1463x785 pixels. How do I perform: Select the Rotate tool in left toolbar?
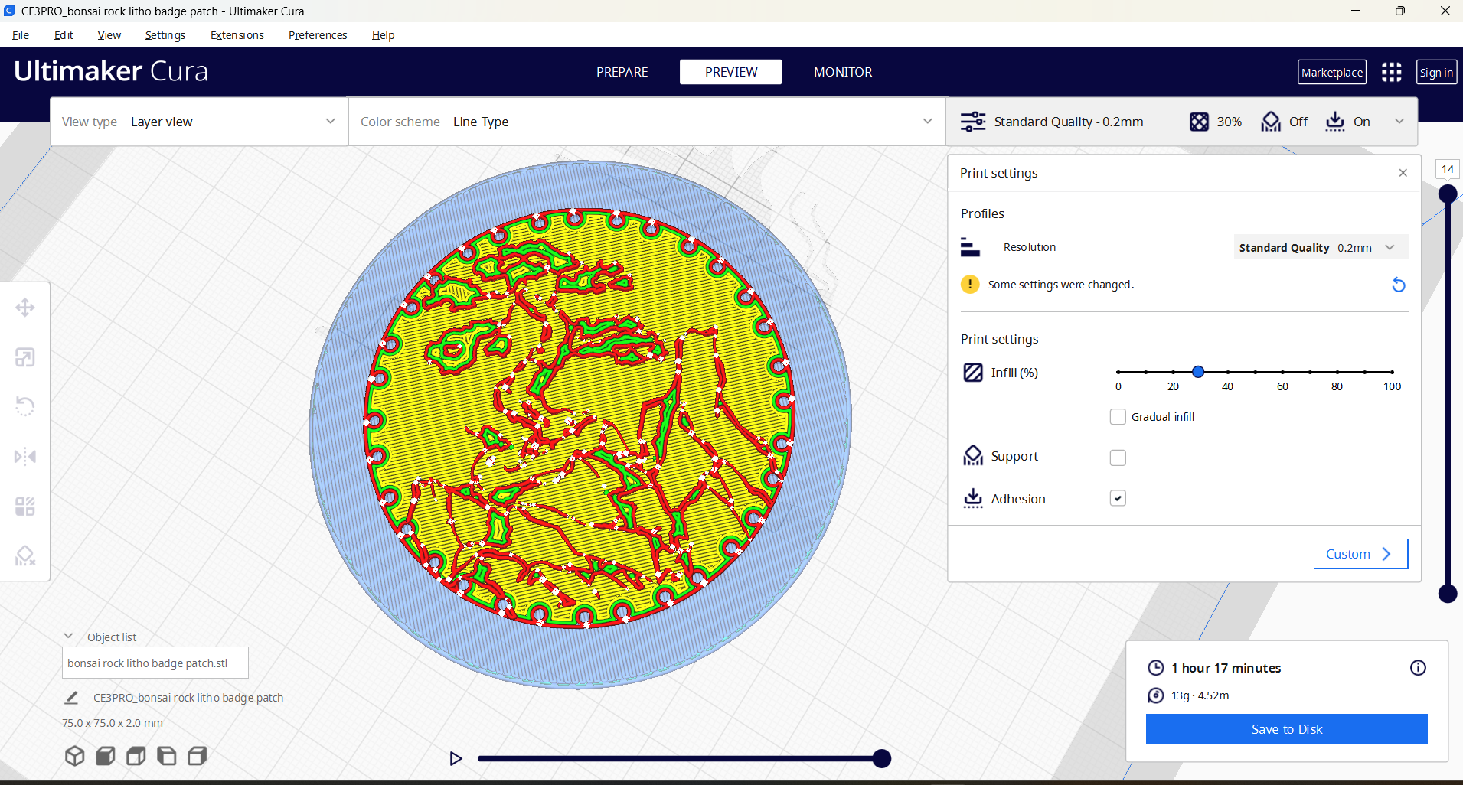pyautogui.click(x=25, y=406)
